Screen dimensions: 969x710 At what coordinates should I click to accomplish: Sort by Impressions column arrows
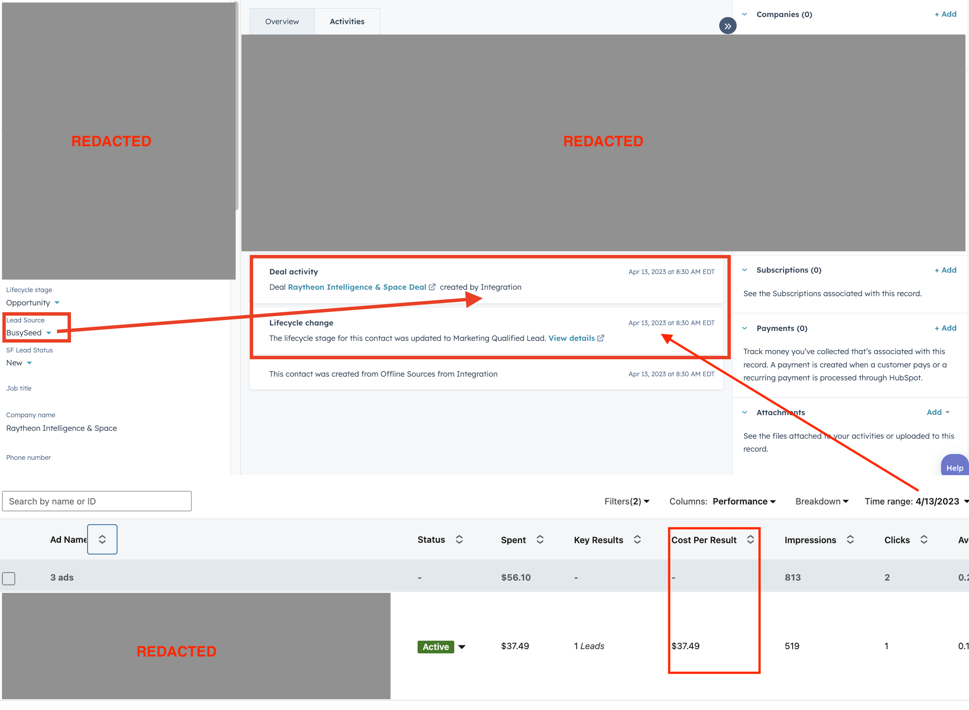pyautogui.click(x=850, y=539)
